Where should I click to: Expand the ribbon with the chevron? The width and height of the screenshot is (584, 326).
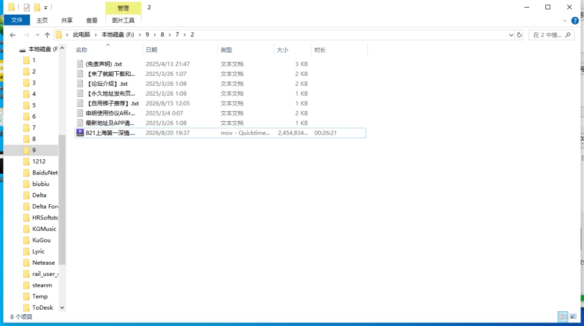565,21
